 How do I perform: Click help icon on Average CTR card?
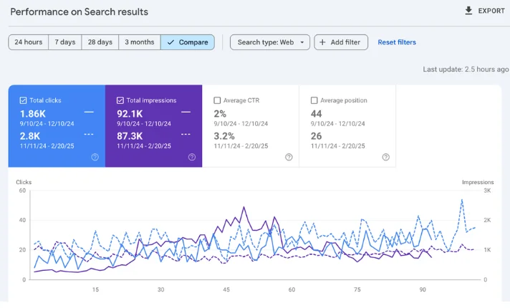[289, 157]
